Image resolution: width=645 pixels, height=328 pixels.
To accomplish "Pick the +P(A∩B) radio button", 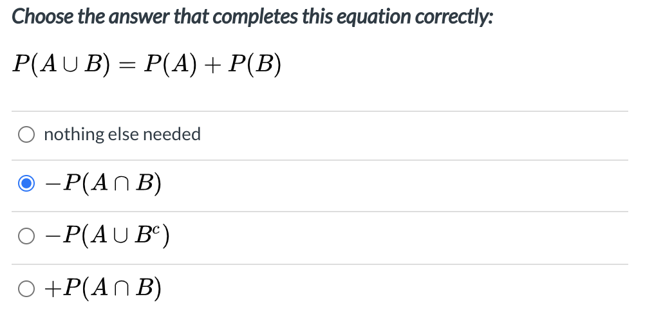I will 26,289.
